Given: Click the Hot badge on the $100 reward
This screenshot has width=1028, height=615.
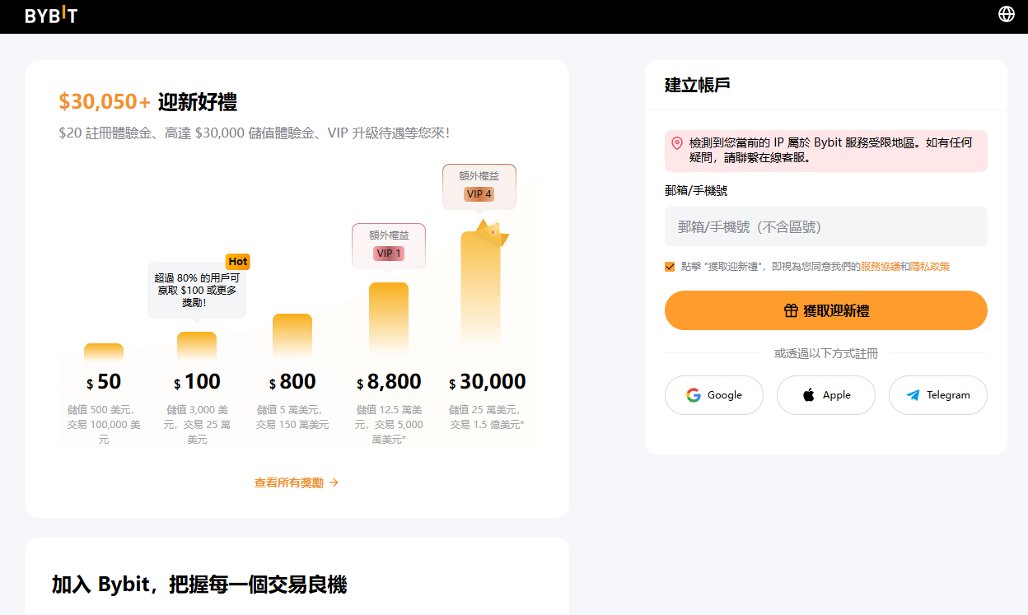Looking at the screenshot, I should coord(238,261).
